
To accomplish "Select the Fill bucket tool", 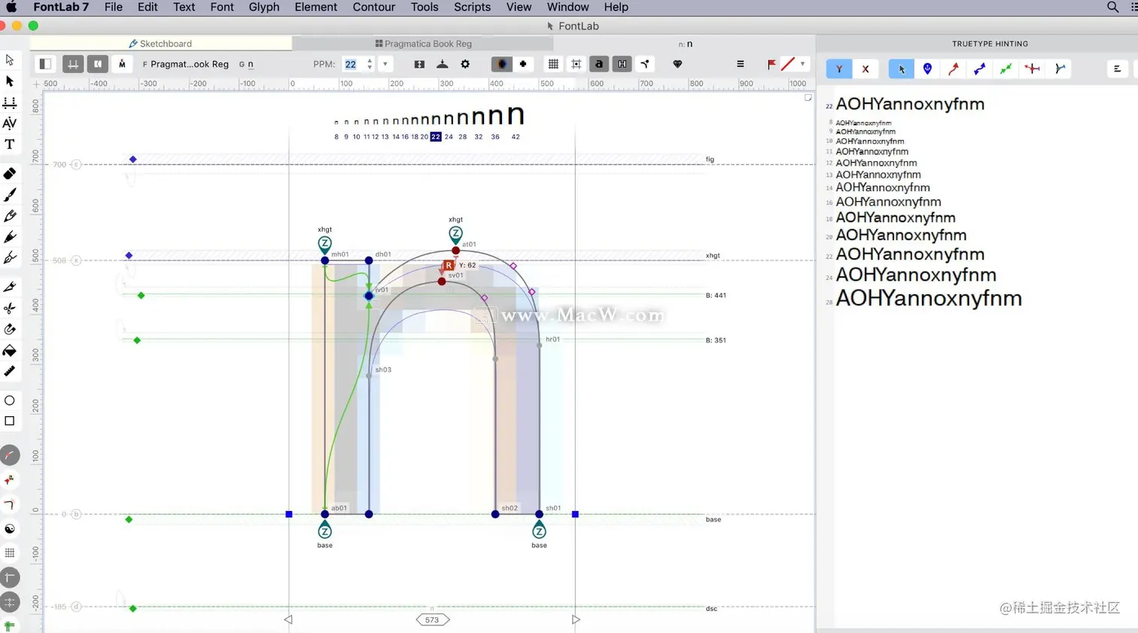I will [x=10, y=351].
